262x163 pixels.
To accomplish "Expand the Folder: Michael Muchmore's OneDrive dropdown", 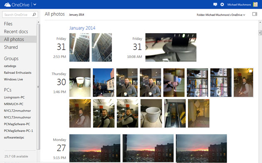I will click(x=221, y=15).
